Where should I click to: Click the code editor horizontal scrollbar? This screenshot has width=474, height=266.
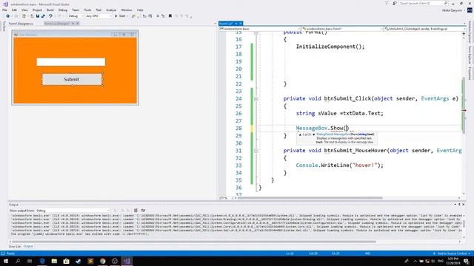tap(310, 198)
